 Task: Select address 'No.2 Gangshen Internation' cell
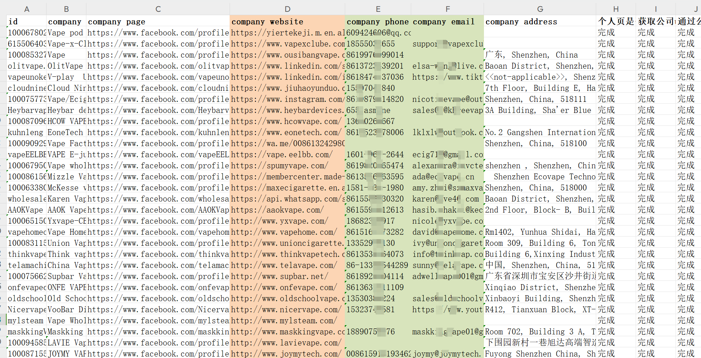(x=540, y=132)
